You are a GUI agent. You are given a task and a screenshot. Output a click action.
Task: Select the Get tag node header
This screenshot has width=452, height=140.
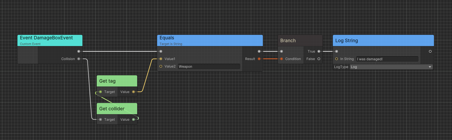(x=117, y=81)
